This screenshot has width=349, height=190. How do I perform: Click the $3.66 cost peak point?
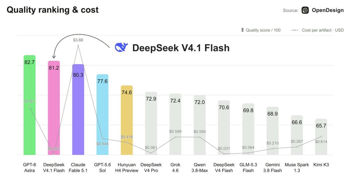pyautogui.click(x=78, y=46)
